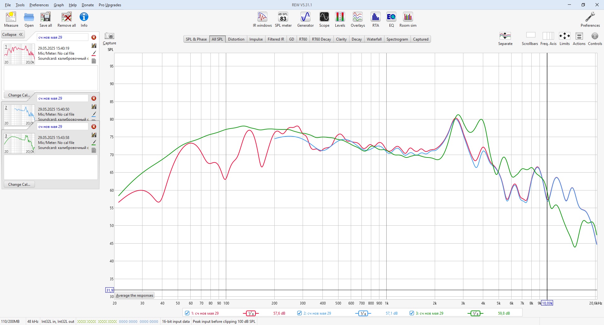Click the "48 kHz" sample rate status text
Screen dimensions: 604x325
33,322
